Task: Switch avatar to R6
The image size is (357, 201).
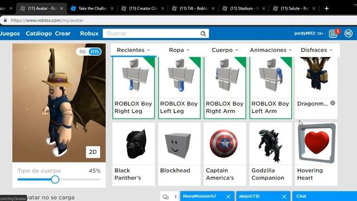Action: 83,52
